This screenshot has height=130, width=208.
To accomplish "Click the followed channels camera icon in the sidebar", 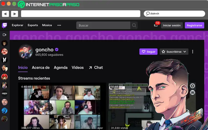I will point(4,35).
